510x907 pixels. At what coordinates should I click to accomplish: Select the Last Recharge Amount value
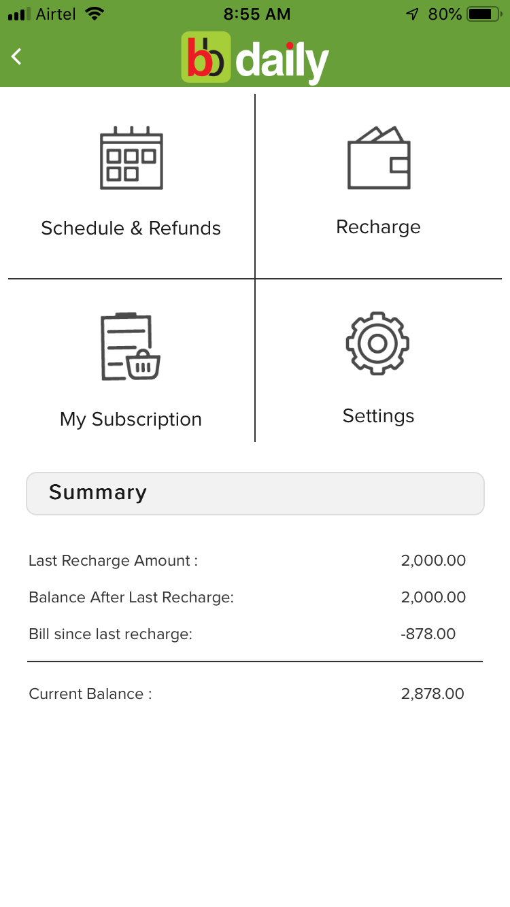click(433, 561)
